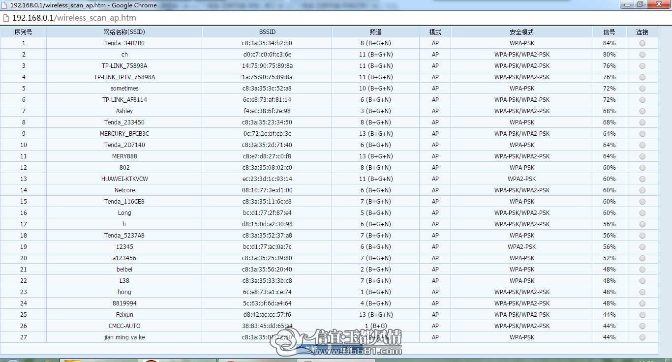
Task: Click the channel cell 1 (B+G)
Action: (376, 326)
